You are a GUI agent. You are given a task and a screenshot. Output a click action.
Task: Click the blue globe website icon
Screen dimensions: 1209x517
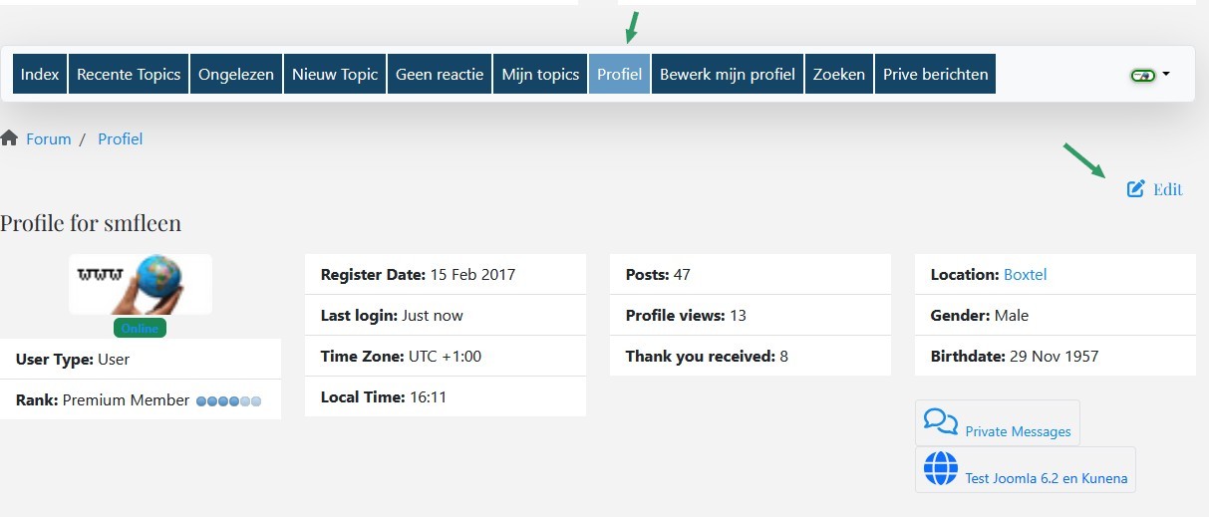click(x=940, y=468)
